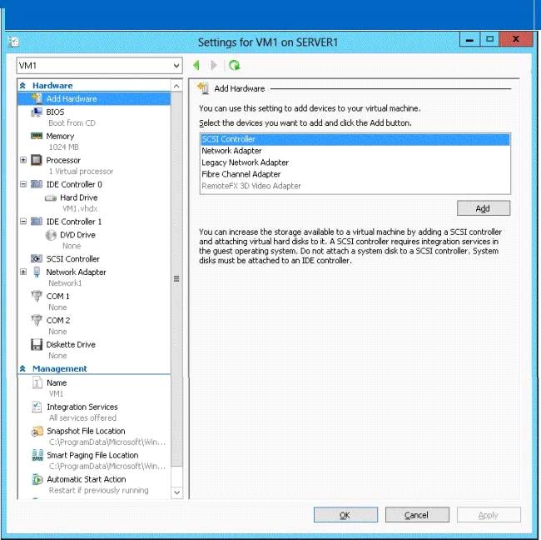The width and height of the screenshot is (541, 540).
Task: Click the Diskette Drive floppy icon
Action: point(37,344)
